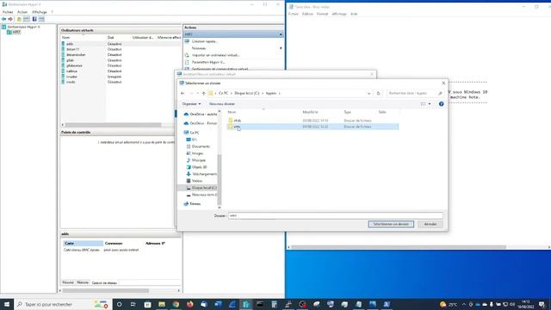551x310 pixels.
Task: Click Création rapide in Actions pane
Action: [205, 41]
